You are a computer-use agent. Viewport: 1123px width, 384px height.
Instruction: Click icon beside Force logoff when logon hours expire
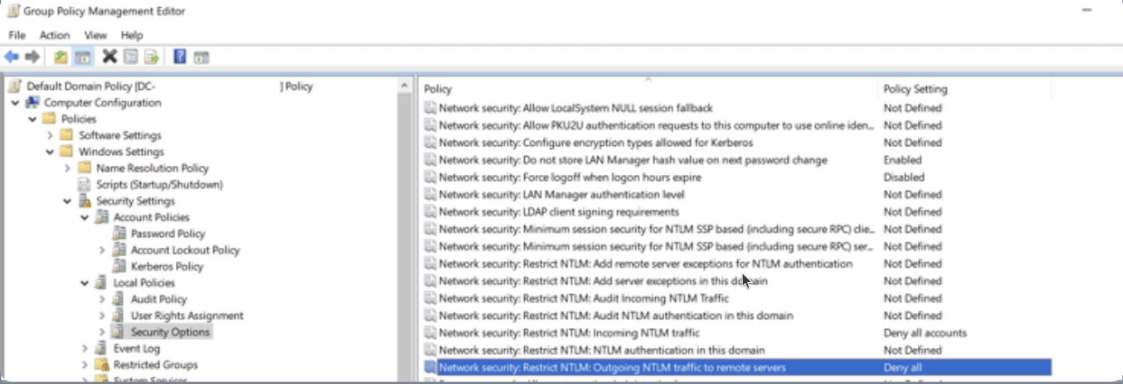coord(430,178)
